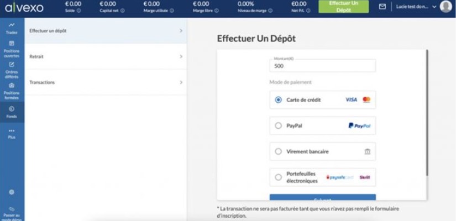Open Positions fermées sidebar icon

(12, 85)
